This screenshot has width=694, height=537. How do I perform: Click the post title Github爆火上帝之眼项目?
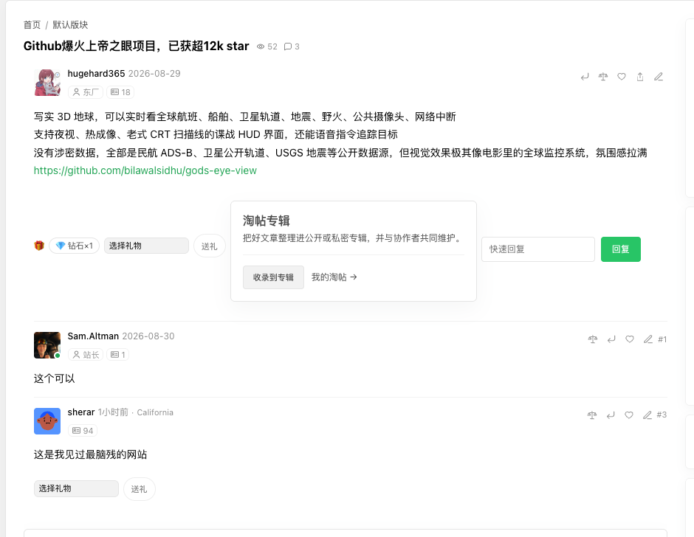point(136,46)
